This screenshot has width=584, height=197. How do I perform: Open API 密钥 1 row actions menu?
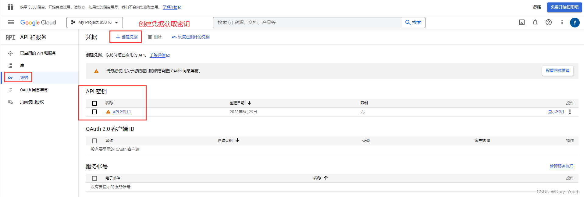(x=570, y=112)
